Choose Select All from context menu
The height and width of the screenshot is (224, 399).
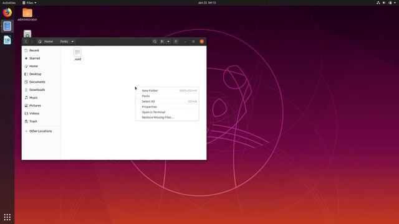pyautogui.click(x=167, y=101)
